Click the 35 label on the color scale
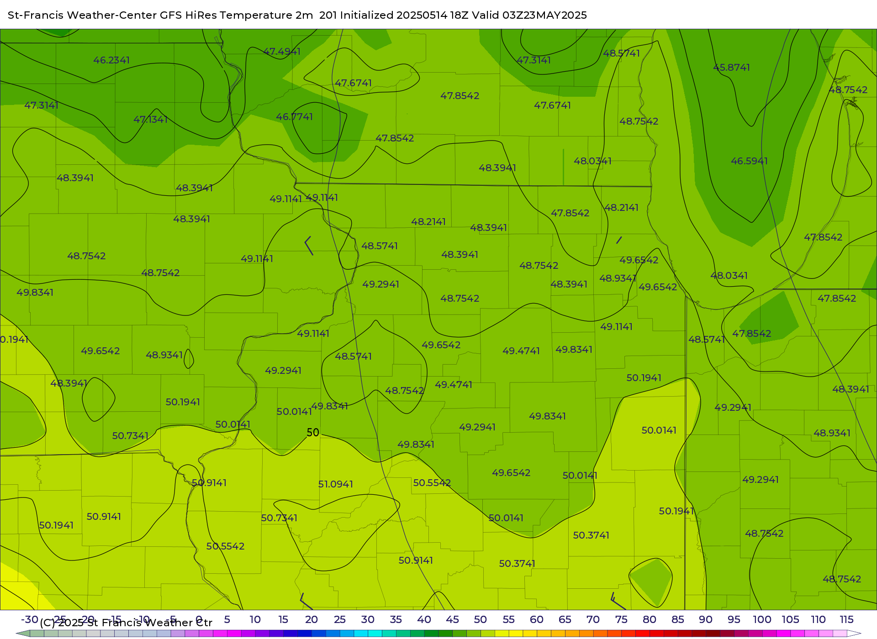Viewport: 877px width, 639px height. click(396, 620)
